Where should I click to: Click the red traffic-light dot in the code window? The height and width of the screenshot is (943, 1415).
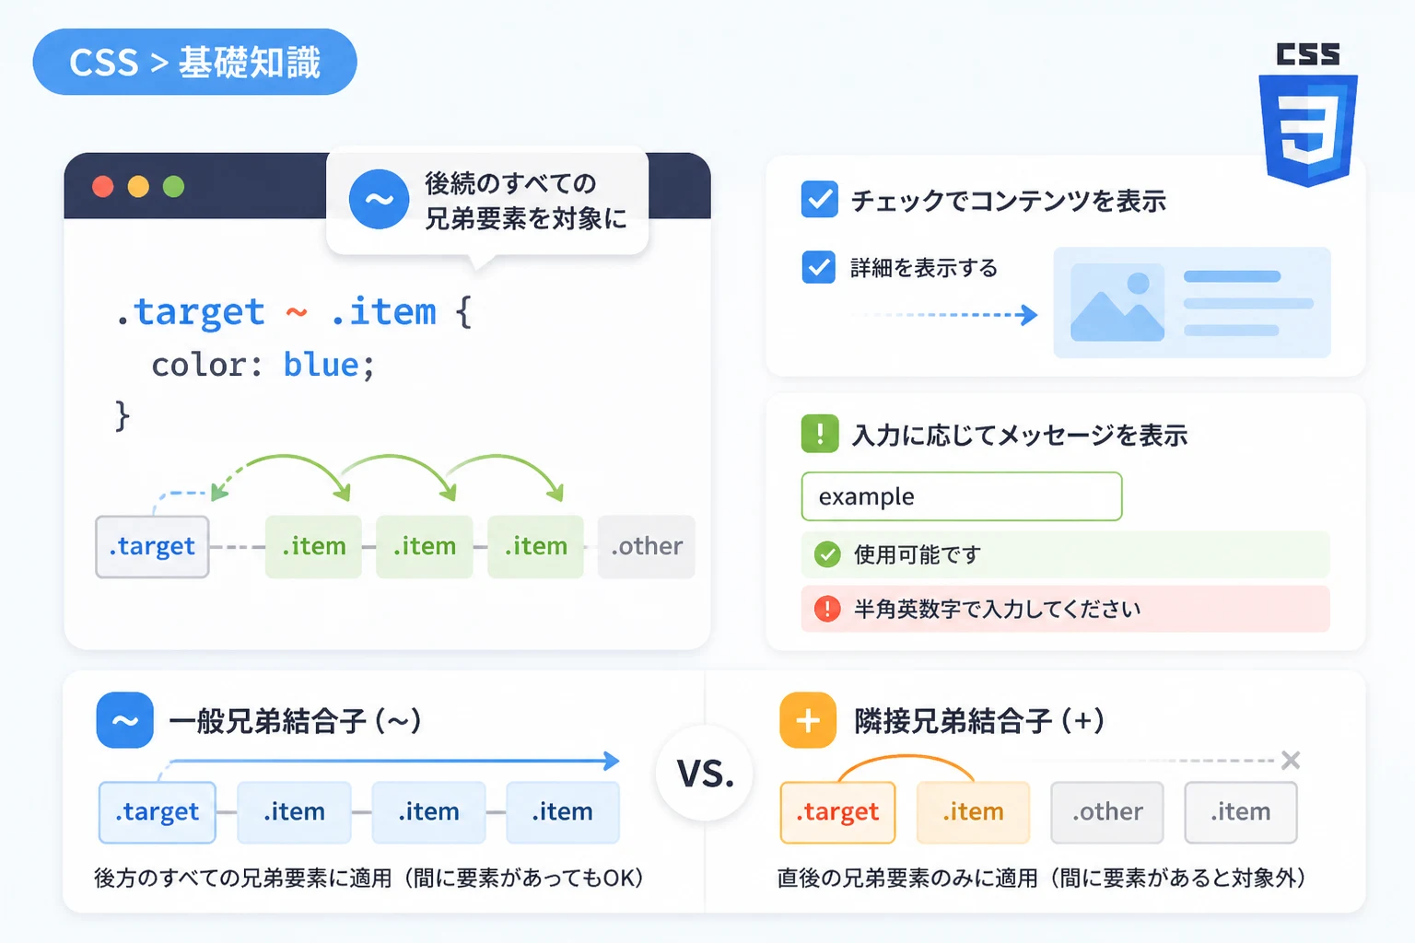(x=103, y=187)
